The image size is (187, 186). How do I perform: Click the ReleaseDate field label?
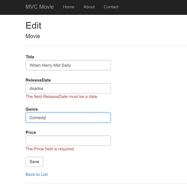(38, 80)
